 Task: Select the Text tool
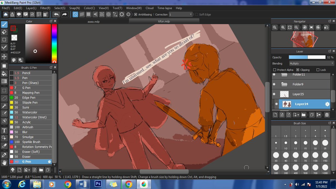4,130
